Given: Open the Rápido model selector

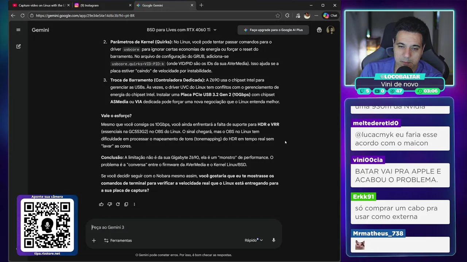Looking at the screenshot, I should coord(254,240).
